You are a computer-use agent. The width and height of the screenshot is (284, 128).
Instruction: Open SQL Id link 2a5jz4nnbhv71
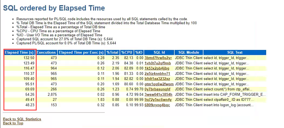pos(157,73)
